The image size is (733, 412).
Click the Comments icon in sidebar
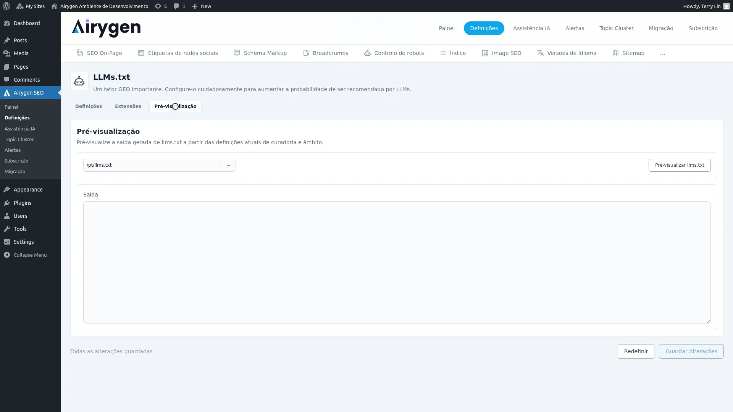click(7, 80)
